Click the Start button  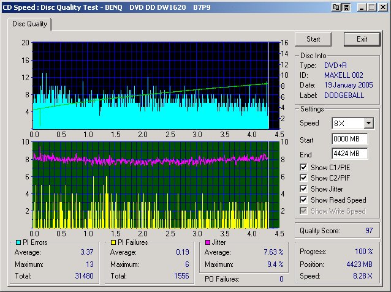click(313, 39)
